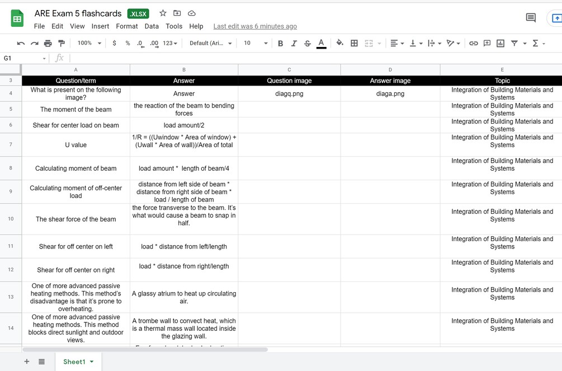Open vertical align dropdown
562x371 pixels.
pyautogui.click(x=416, y=44)
